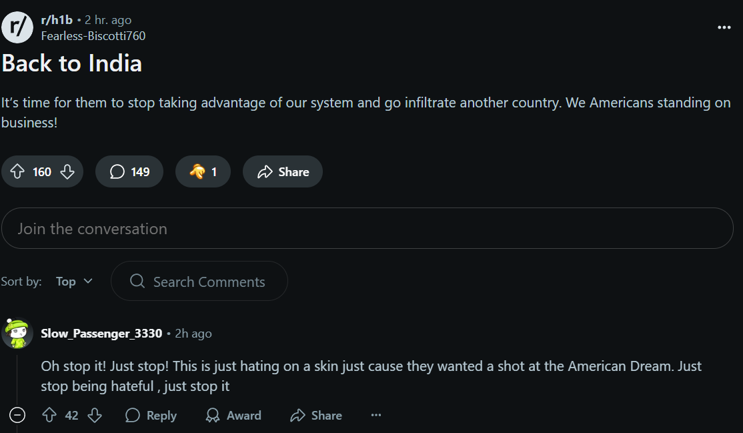This screenshot has height=433, width=743.
Task: Go to r/h1b subreddit link
Action: coord(57,20)
